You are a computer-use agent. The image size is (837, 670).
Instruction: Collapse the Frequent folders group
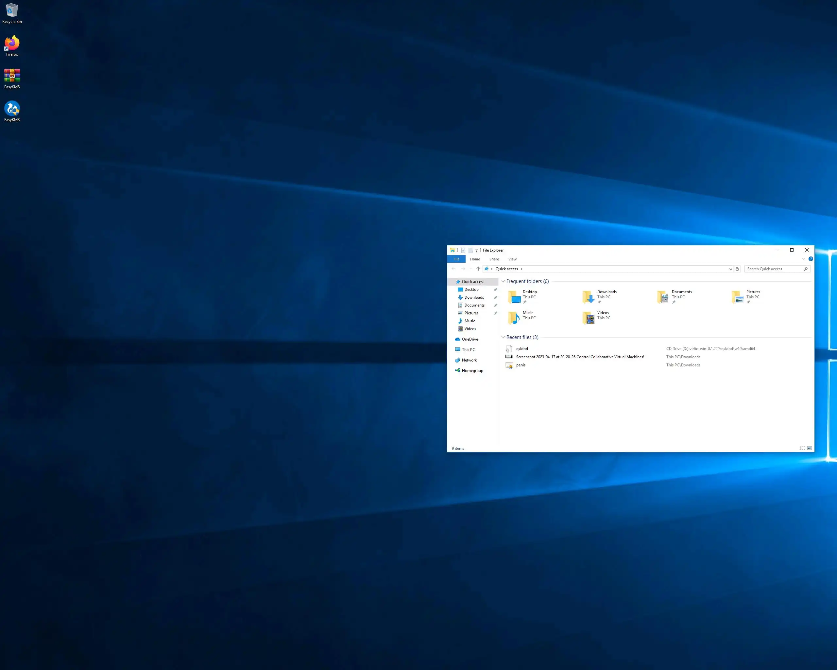tap(503, 281)
